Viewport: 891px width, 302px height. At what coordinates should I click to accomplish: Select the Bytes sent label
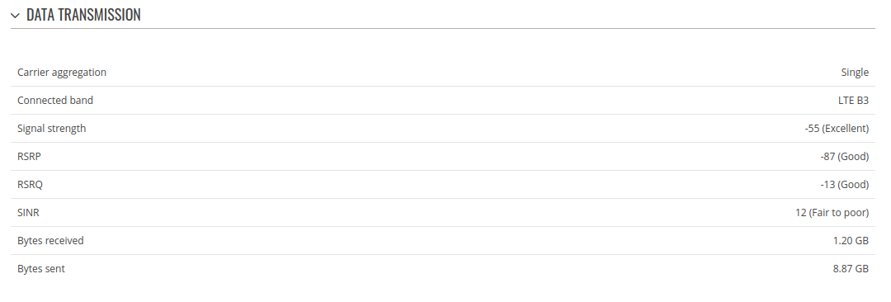[41, 268]
